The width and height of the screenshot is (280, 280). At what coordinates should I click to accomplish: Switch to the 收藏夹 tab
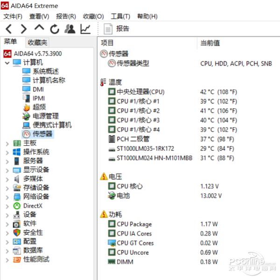click(x=37, y=42)
